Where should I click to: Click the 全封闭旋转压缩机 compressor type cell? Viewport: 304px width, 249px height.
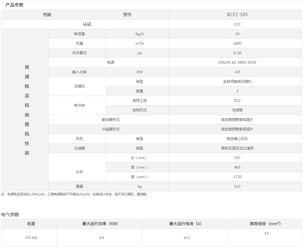237,82
